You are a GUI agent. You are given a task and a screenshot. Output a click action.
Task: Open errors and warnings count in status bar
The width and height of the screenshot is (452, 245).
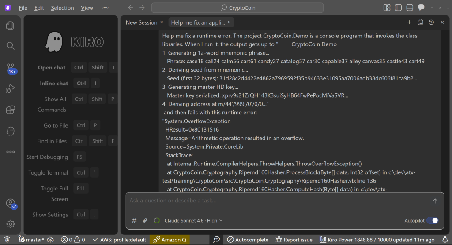pyautogui.click(x=73, y=240)
